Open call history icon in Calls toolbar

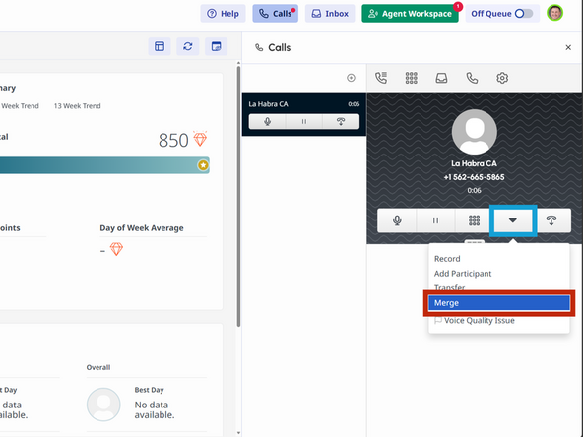pos(381,78)
